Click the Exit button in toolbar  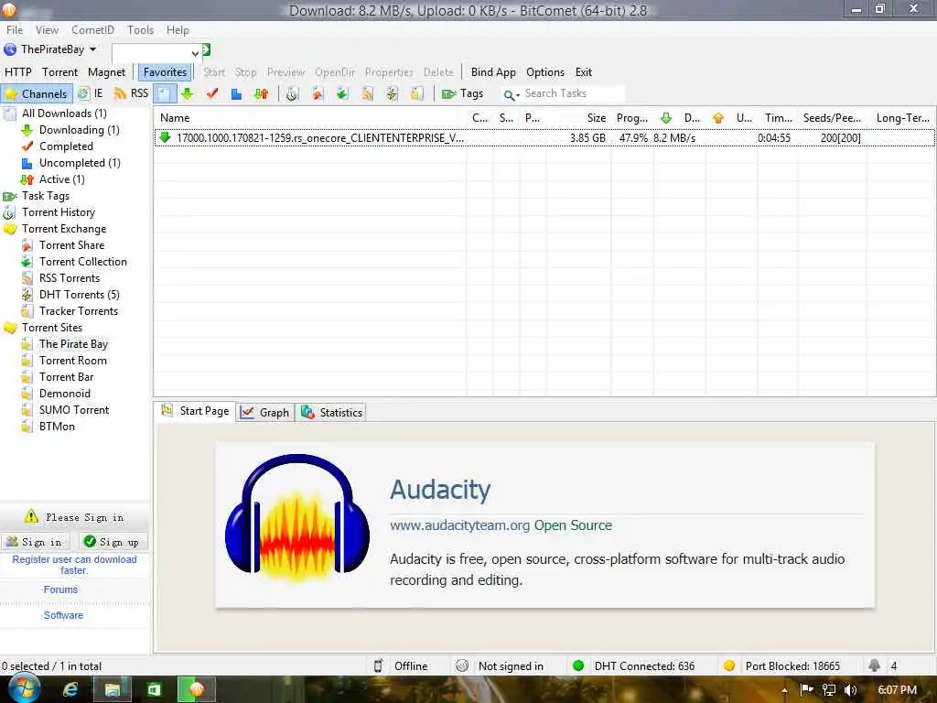pyautogui.click(x=584, y=71)
